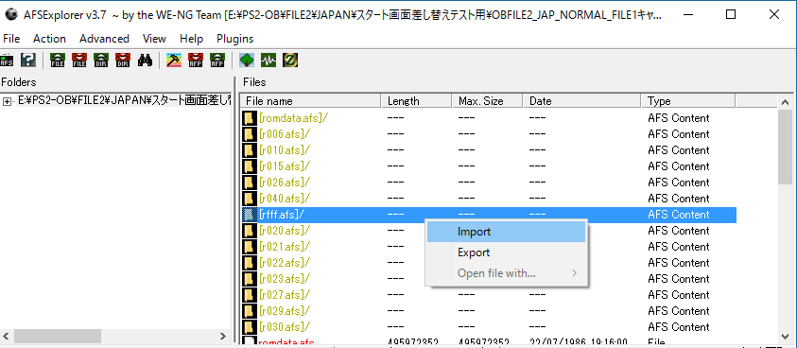Viewport: 797px width, 348px height.
Task: Open the View menu
Action: [x=154, y=39]
